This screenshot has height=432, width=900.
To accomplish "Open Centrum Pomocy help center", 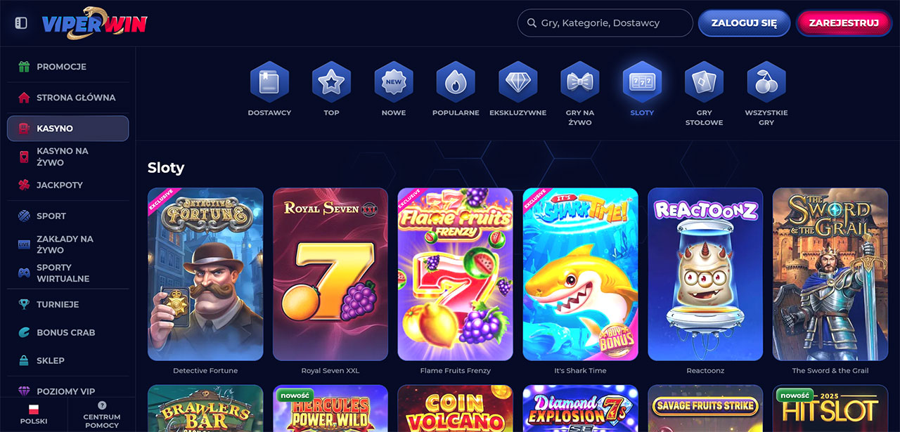I will pyautogui.click(x=102, y=415).
